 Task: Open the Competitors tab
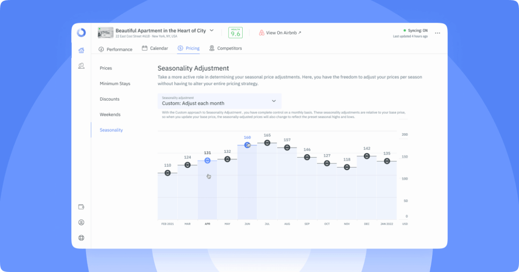(x=225, y=48)
